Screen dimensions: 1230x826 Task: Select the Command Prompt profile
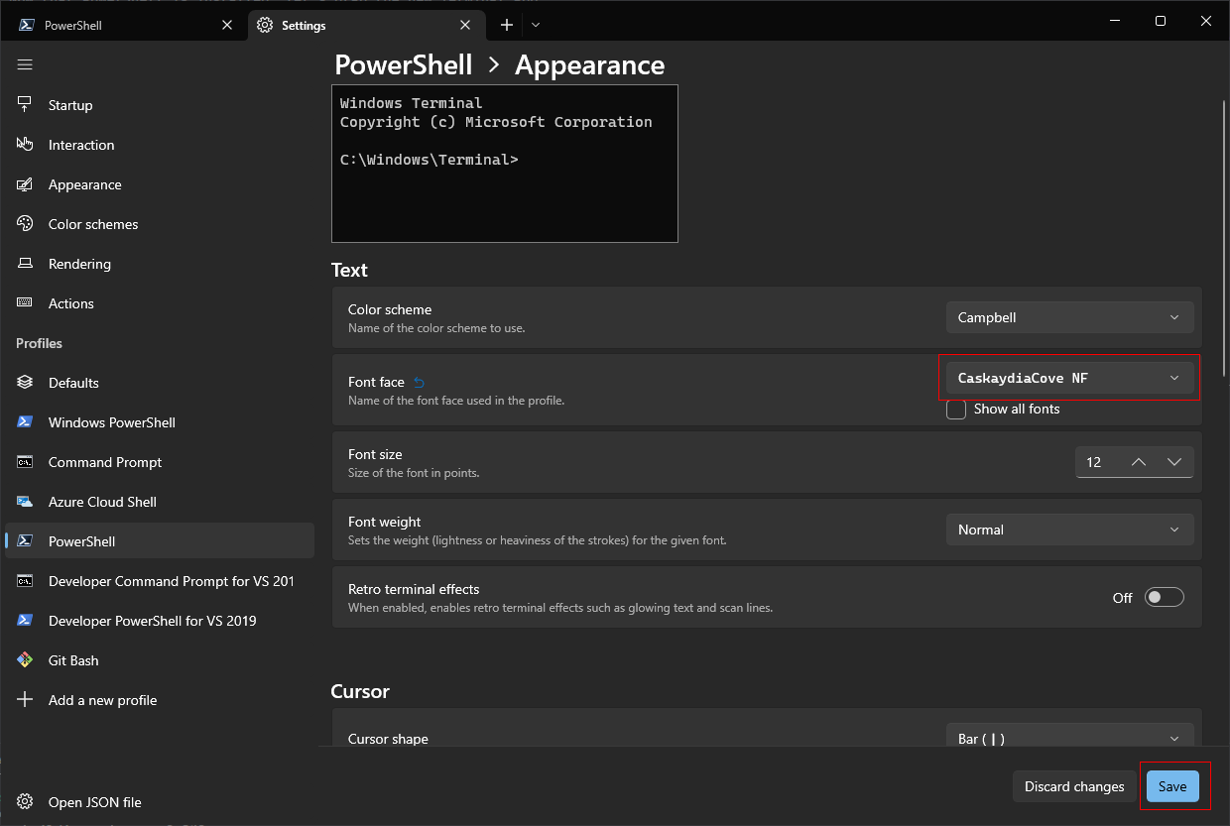pos(160,462)
